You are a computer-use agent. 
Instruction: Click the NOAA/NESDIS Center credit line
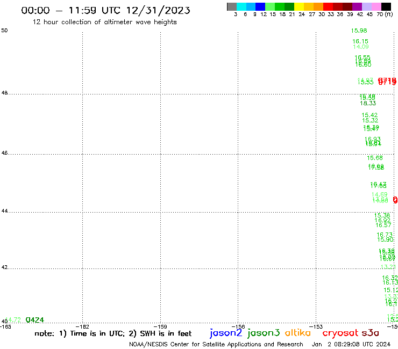[216, 345]
